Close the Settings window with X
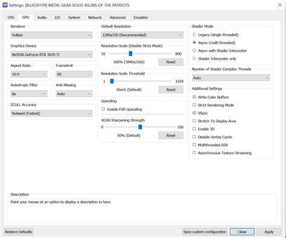 click(x=280, y=5)
